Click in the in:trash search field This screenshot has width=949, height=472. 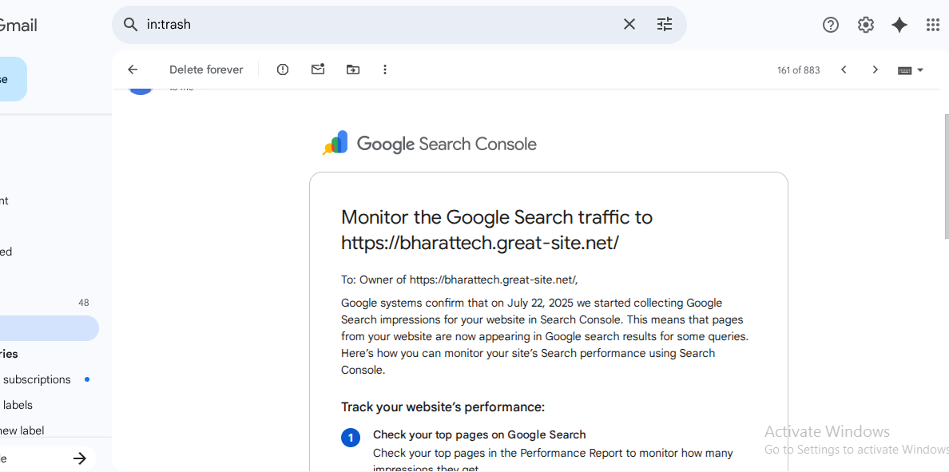pos(375,24)
